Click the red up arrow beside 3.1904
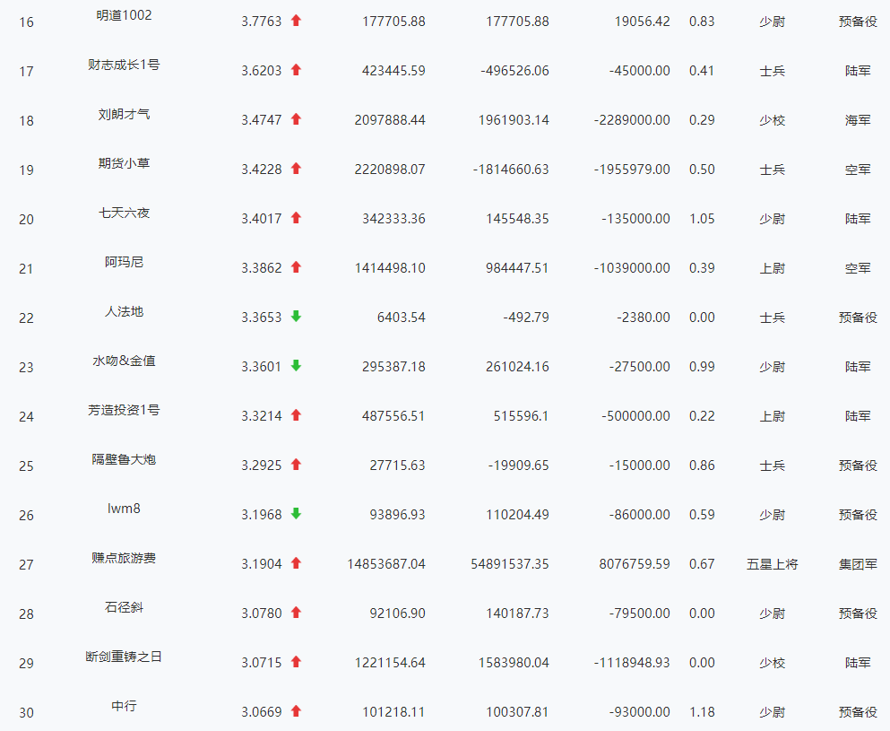 [x=296, y=563]
